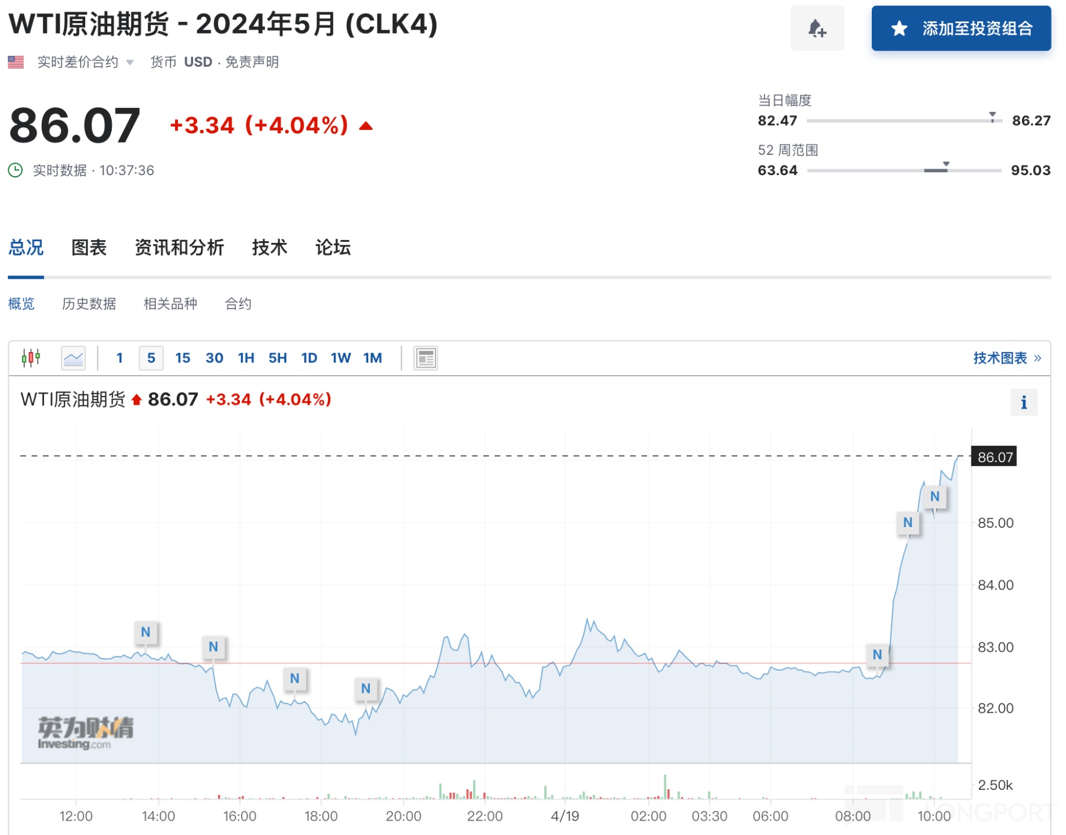Screen dimensions: 1066x835
Task: Select the 1D chart interval
Action: (x=309, y=358)
